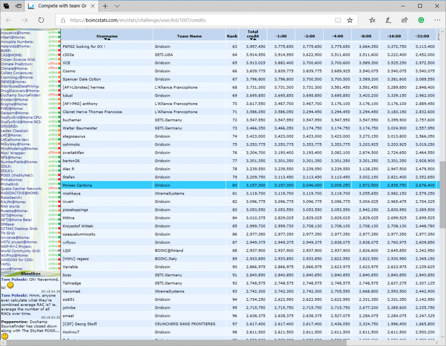Open yoyo@home sidebar link
Image resolution: width=446 pixels, height=346 pixels.
[x=12, y=269]
